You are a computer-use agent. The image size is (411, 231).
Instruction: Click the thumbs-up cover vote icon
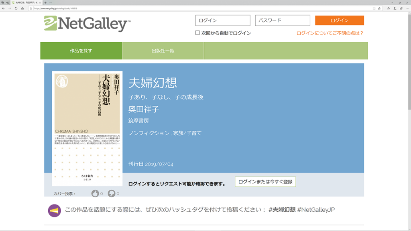click(95, 194)
